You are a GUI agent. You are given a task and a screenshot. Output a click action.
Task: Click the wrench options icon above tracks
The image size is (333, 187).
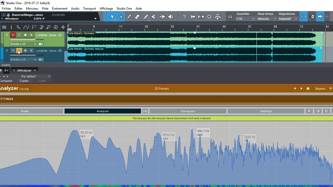(18, 27)
